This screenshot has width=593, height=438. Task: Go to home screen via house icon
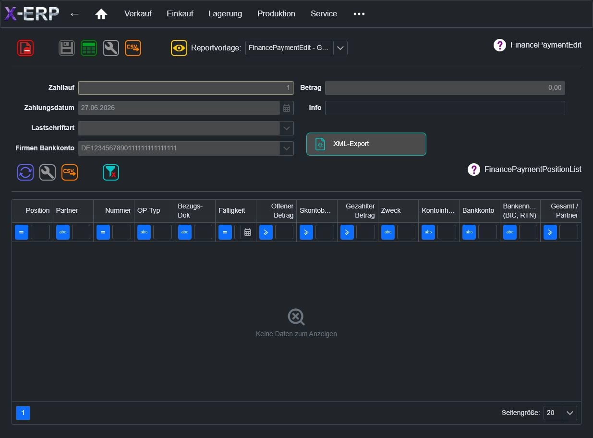[x=101, y=14]
